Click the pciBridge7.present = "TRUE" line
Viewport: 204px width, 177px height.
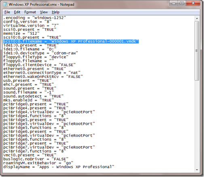[36, 143]
